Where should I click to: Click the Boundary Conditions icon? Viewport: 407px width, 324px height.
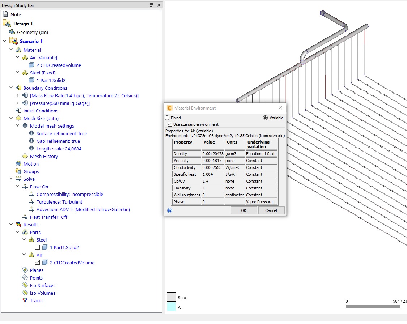[x=18, y=88]
